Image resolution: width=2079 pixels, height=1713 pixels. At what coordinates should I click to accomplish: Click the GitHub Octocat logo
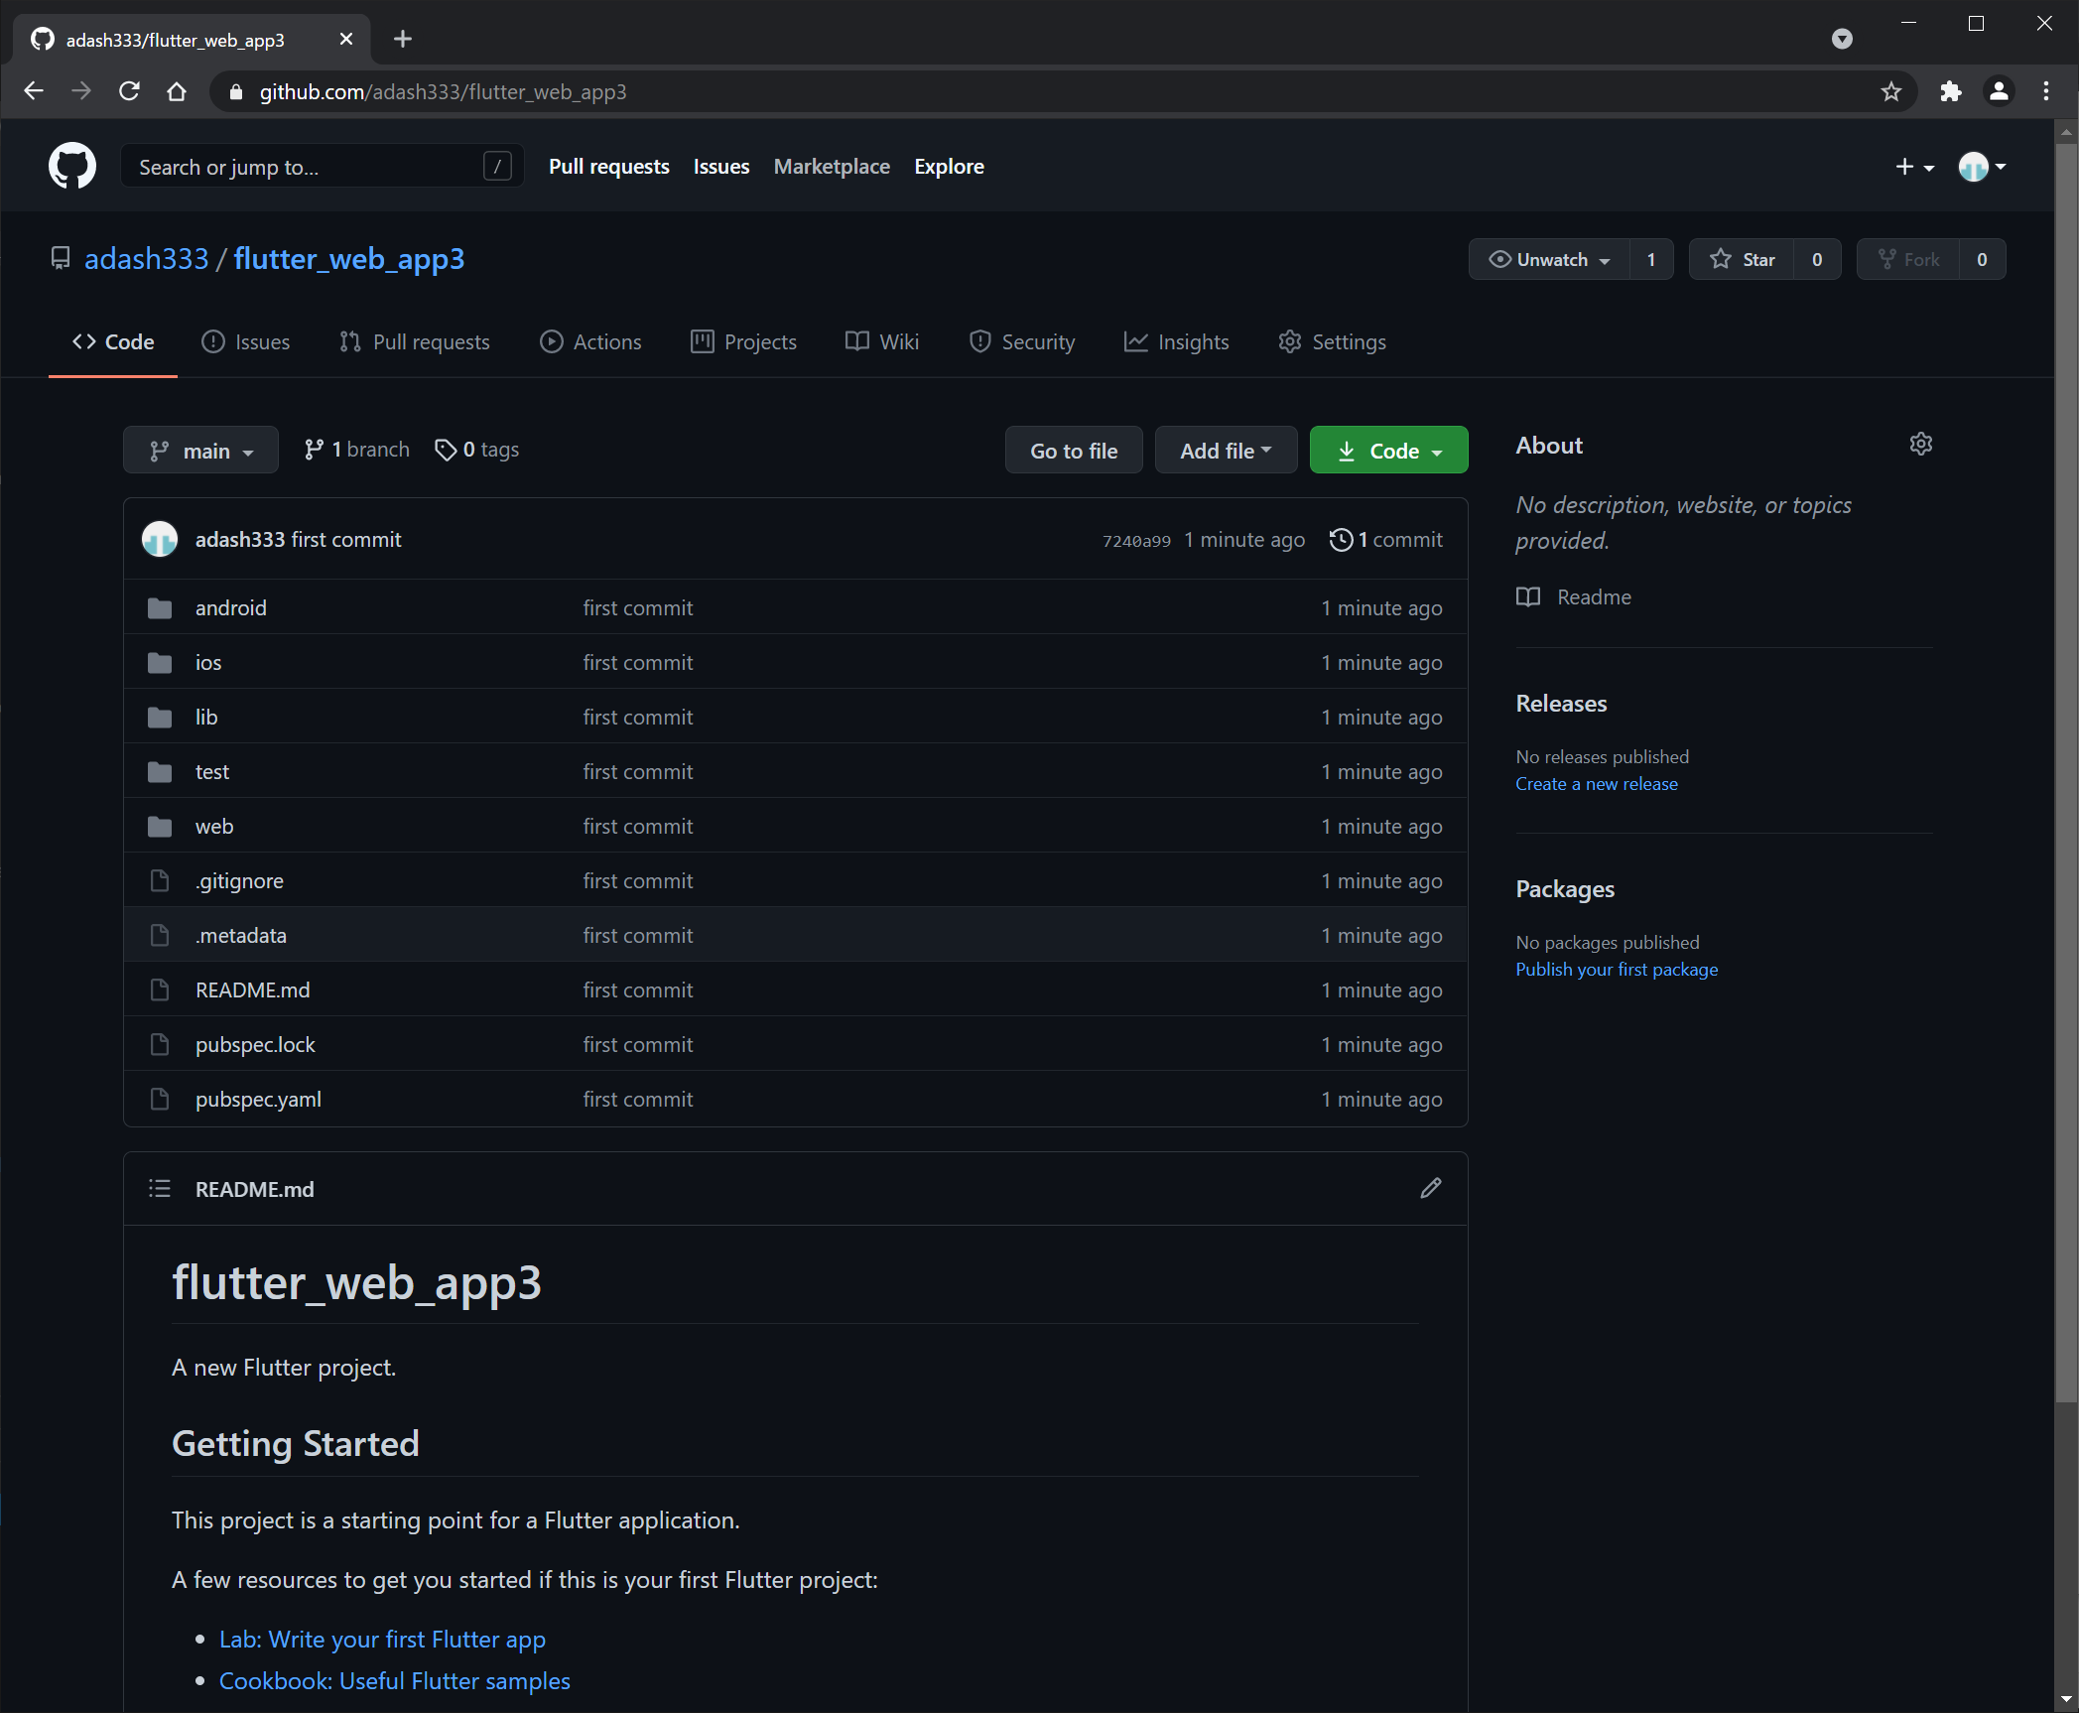coord(72,166)
